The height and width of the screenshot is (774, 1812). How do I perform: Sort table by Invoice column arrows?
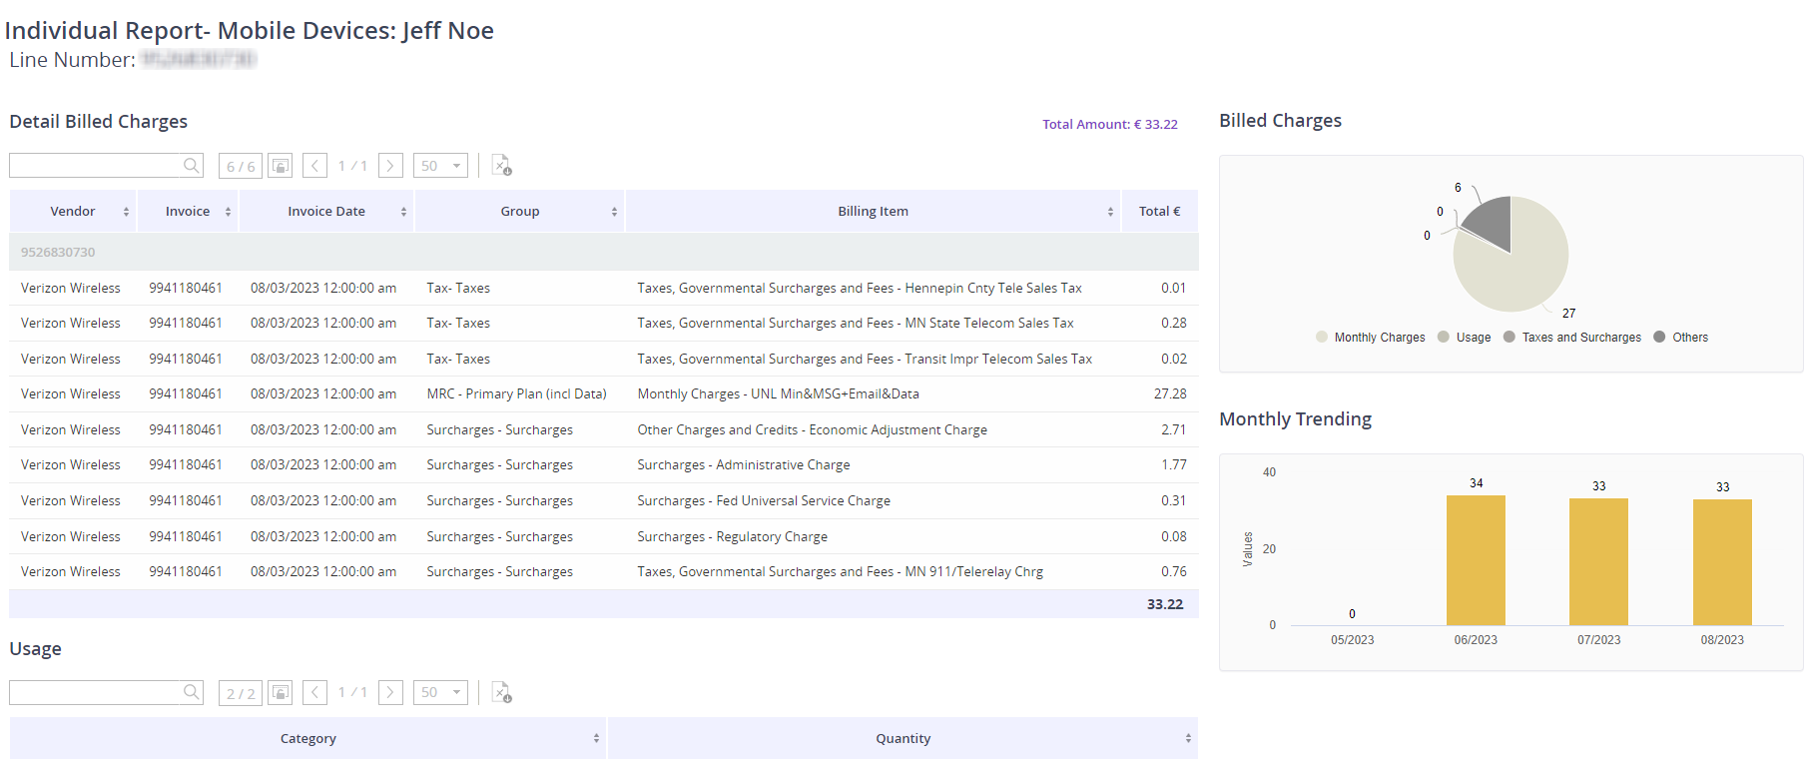click(228, 212)
